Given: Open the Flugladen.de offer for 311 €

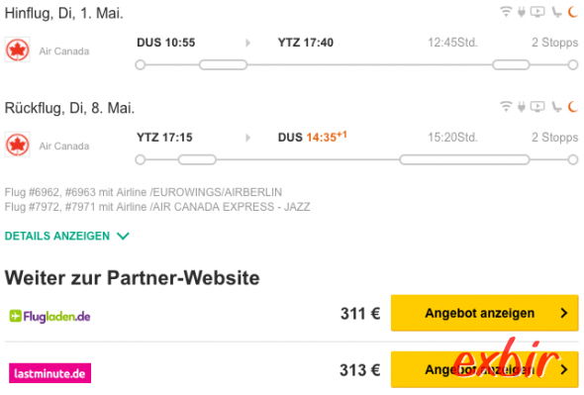Looking at the screenshot, I should coord(484,313).
